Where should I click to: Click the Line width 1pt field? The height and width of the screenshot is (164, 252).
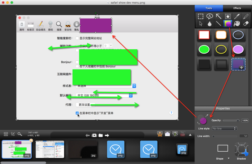click(x=244, y=136)
